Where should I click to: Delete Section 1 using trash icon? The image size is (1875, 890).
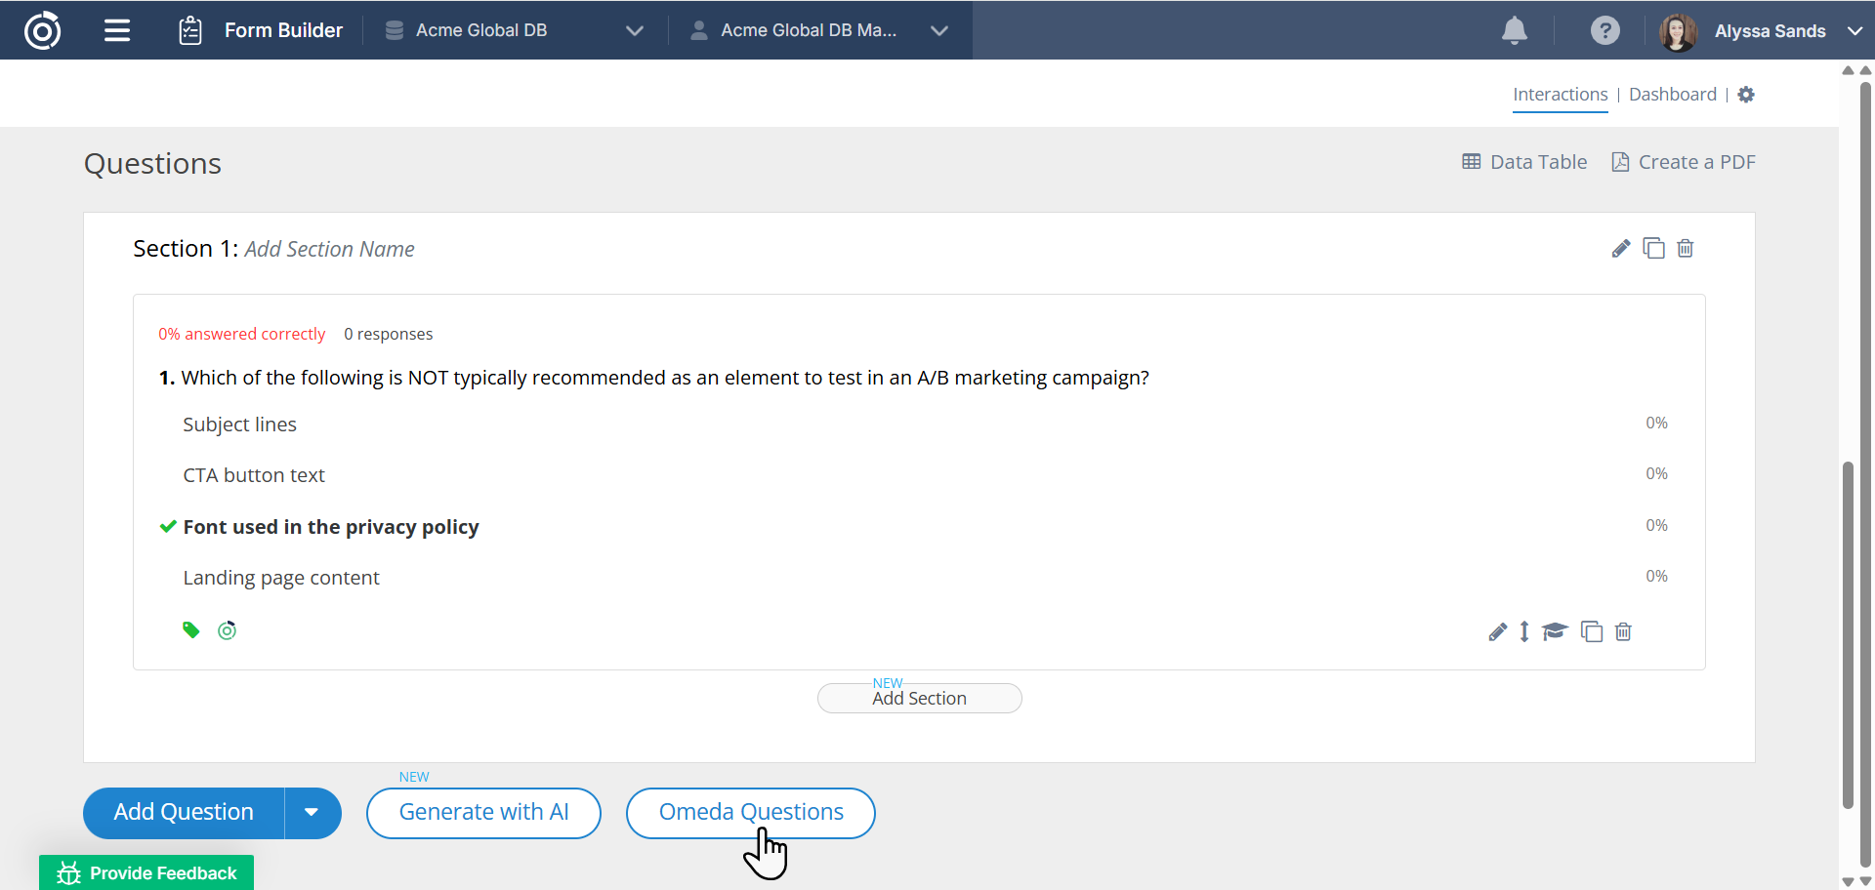coord(1685,249)
